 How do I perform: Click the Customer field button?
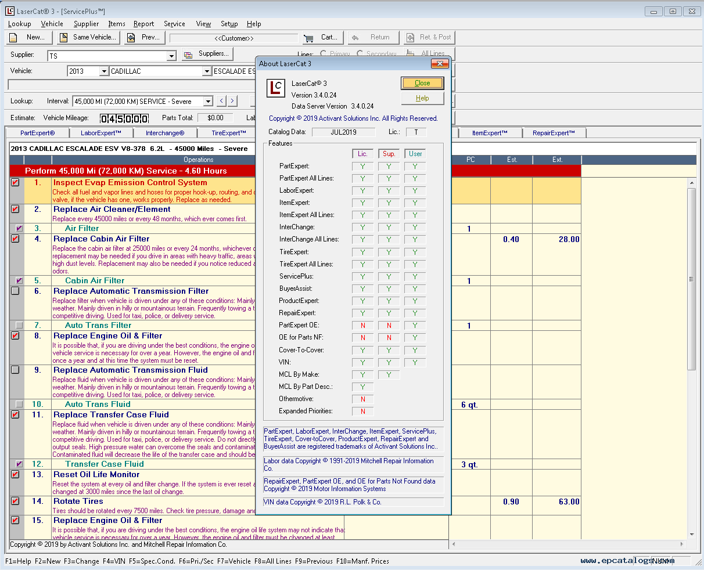point(234,38)
